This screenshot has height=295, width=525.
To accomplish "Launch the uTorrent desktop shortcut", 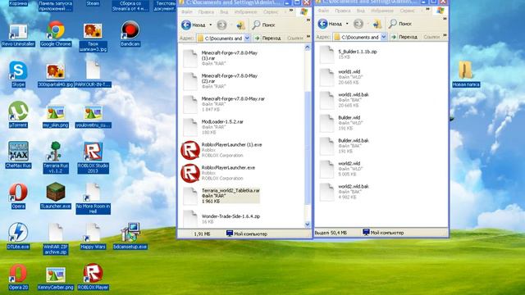I will coord(18,115).
